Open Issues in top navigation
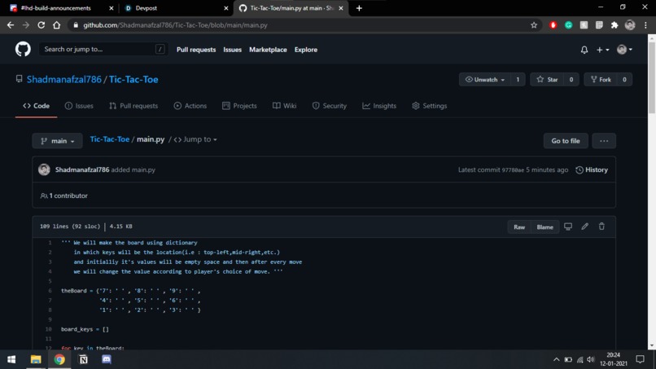 (232, 50)
